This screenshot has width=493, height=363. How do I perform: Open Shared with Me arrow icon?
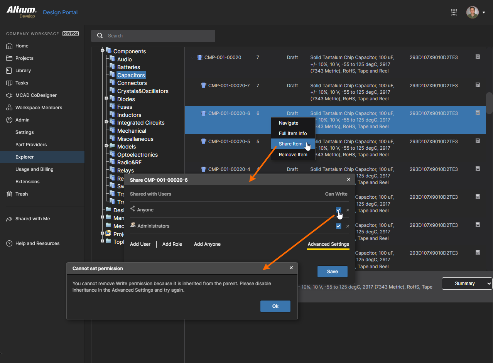point(9,219)
